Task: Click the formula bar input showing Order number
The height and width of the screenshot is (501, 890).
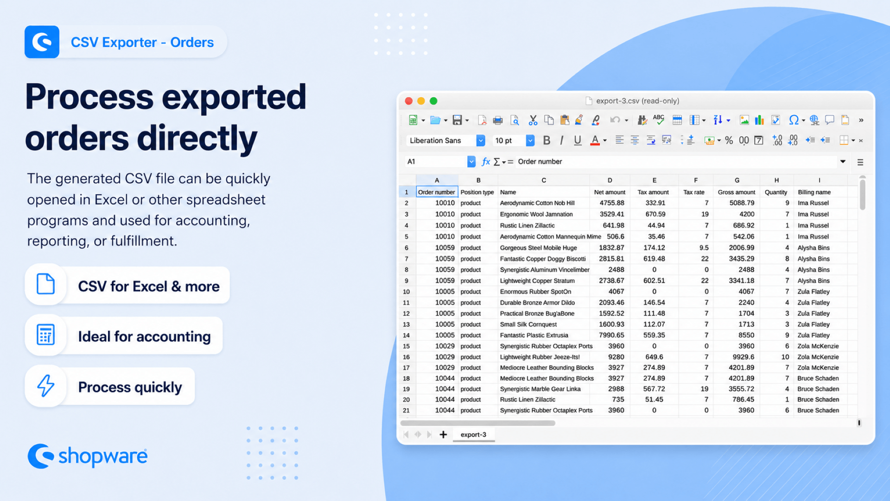Action: pyautogui.click(x=676, y=161)
